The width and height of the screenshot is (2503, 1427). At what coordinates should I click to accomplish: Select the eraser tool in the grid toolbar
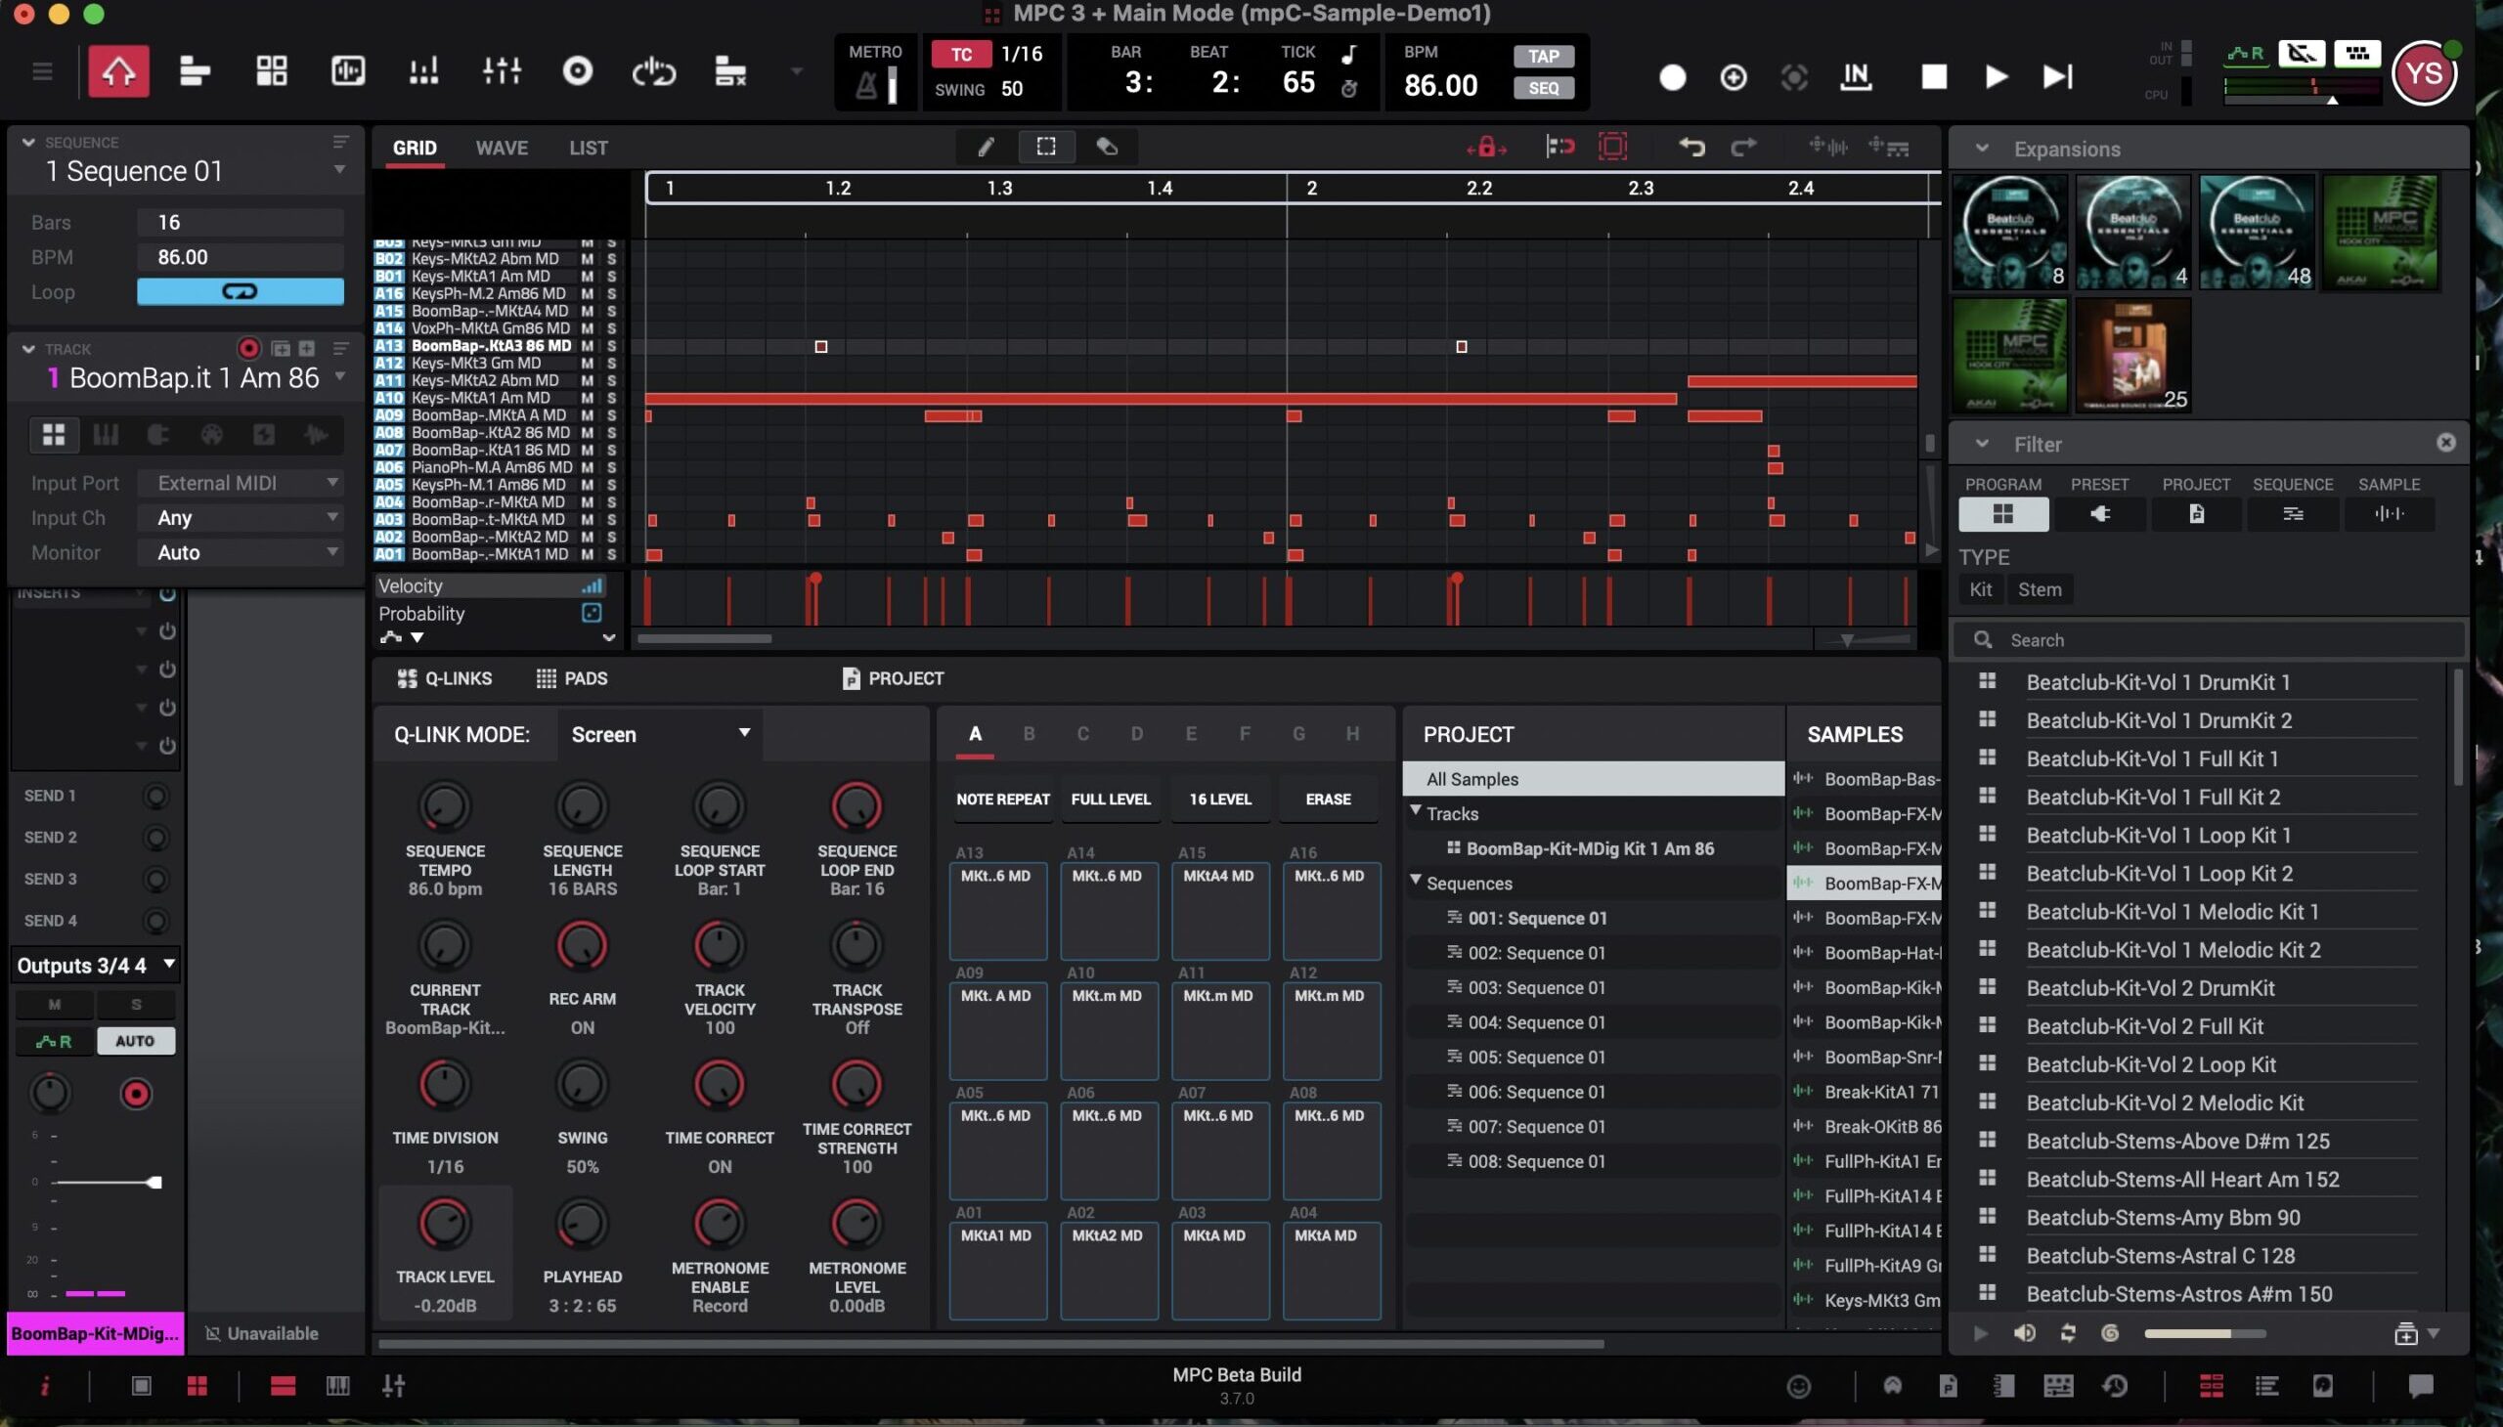pyautogui.click(x=1107, y=147)
